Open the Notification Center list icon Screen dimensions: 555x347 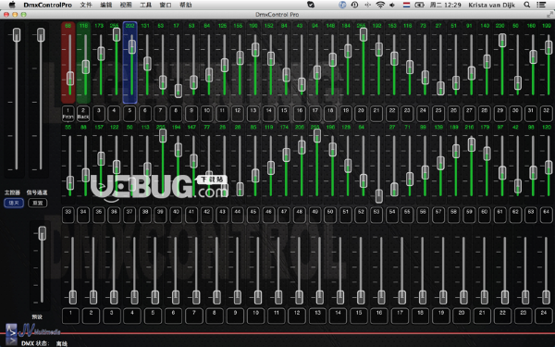point(541,5)
